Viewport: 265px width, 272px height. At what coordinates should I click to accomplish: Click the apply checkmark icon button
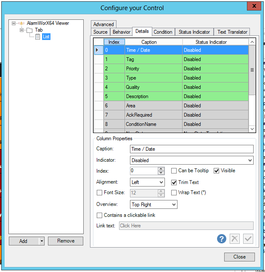tap(248, 239)
